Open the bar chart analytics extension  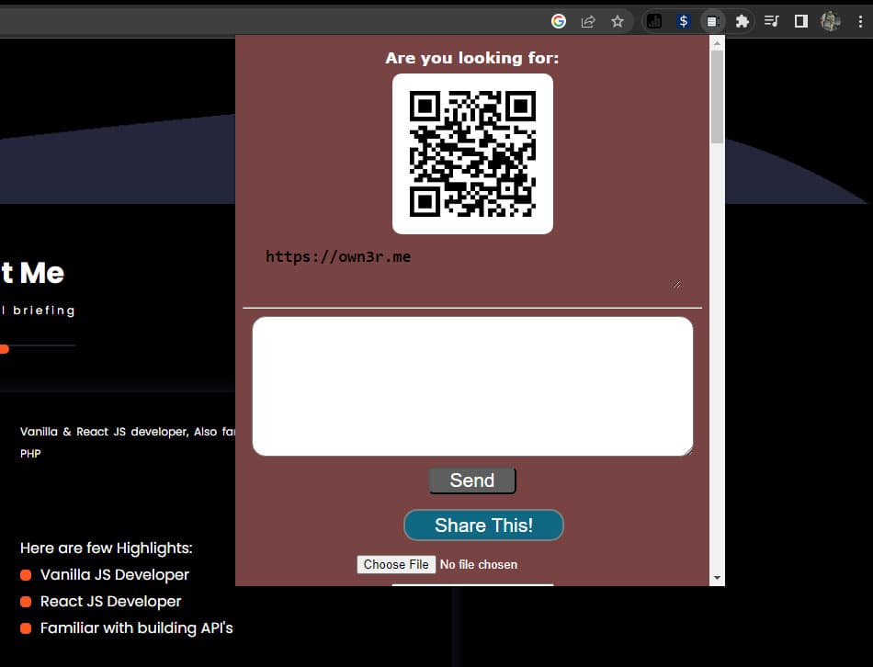[x=654, y=20]
